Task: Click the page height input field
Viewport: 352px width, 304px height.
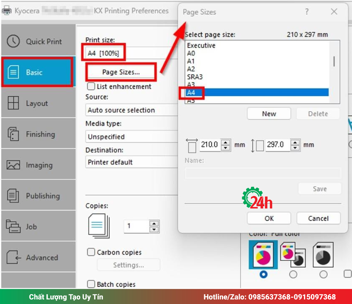Action: 278,145
